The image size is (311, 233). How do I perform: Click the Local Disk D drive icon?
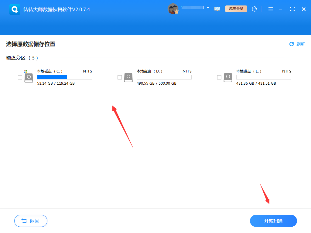click(x=128, y=77)
